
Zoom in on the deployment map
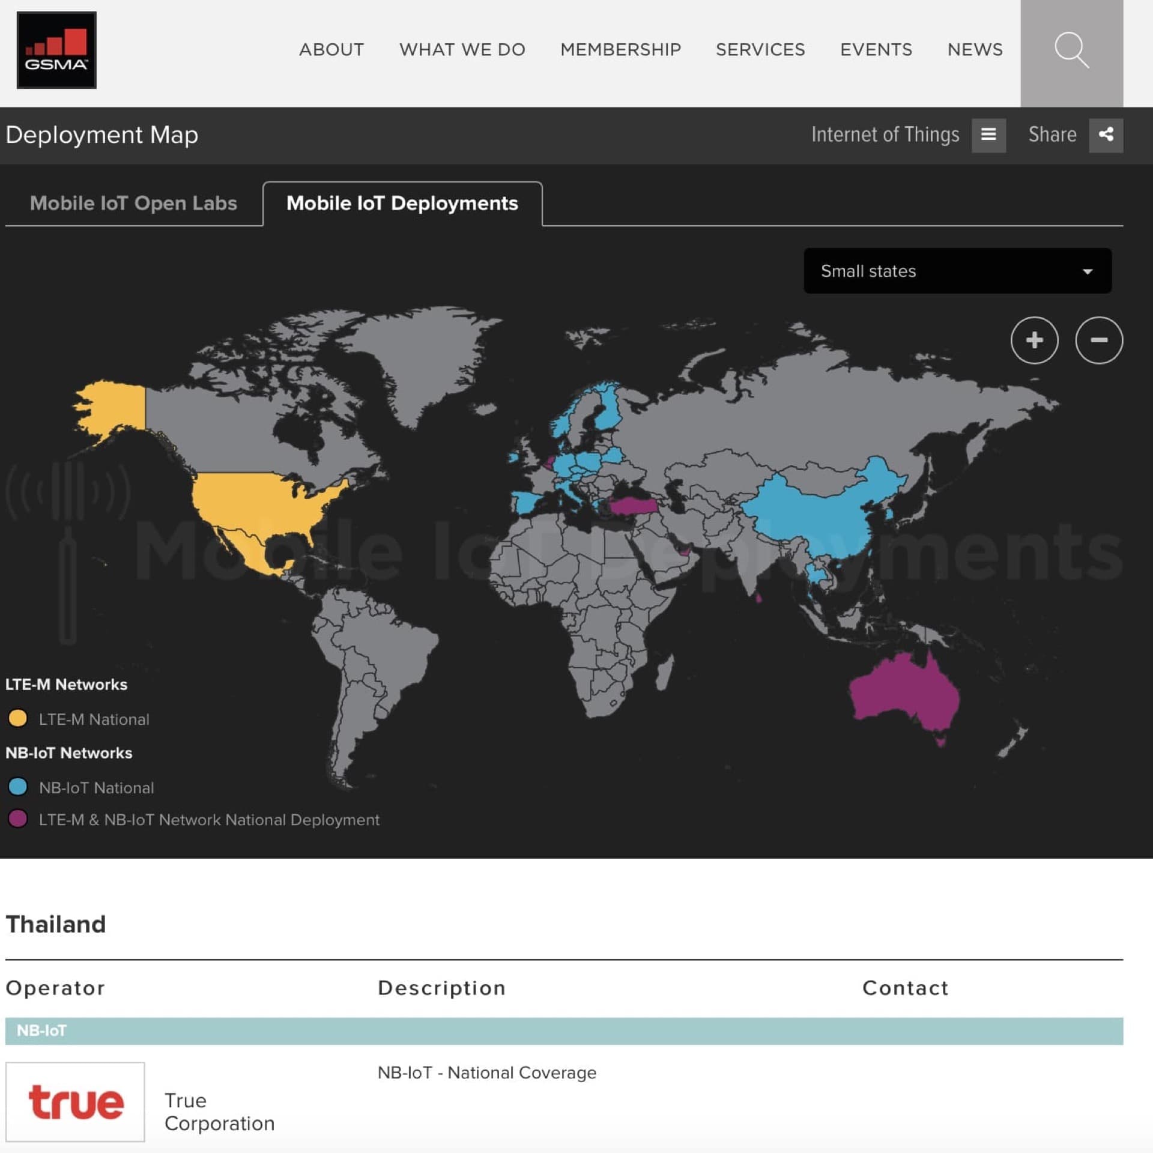coord(1034,340)
